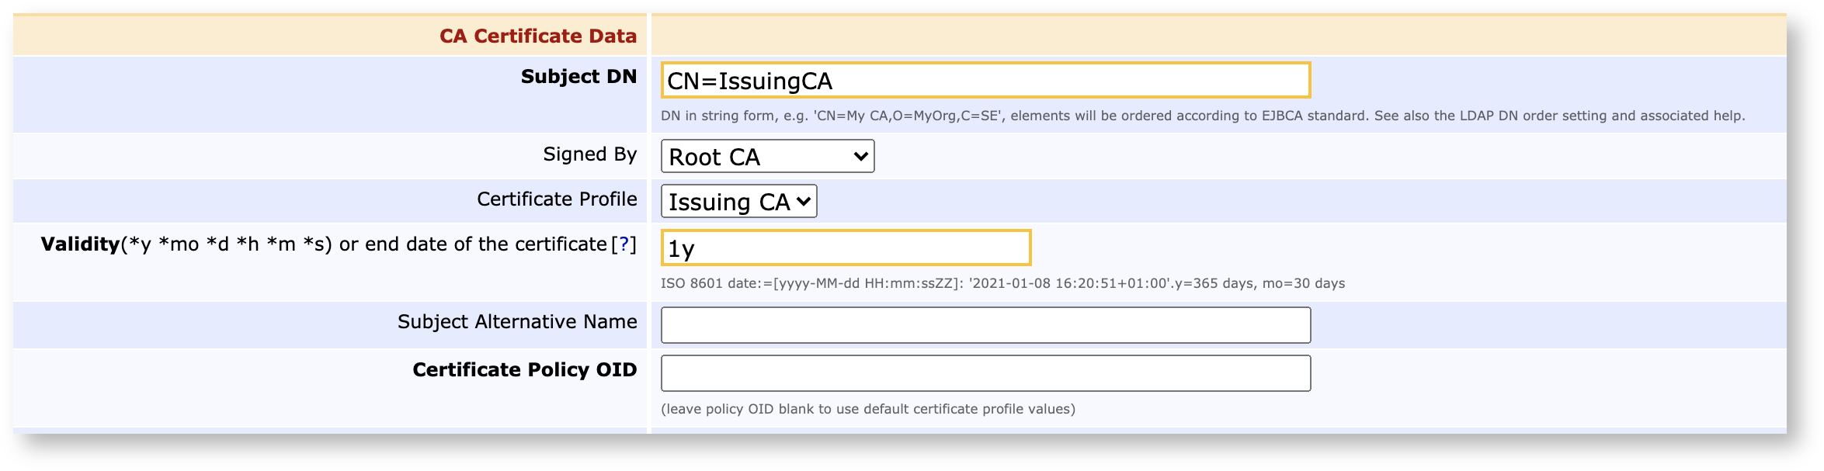The image size is (1824, 471).
Task: Click the Signed By label
Action: 589,154
